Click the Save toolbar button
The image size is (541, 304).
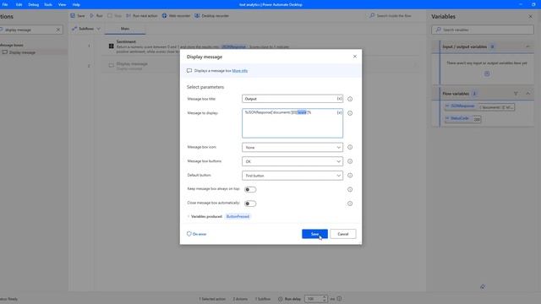tap(78, 16)
